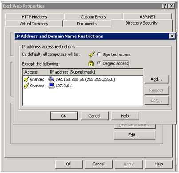Select the Granted access radio button
Viewport: 179px width, 173px height.
tap(99, 54)
